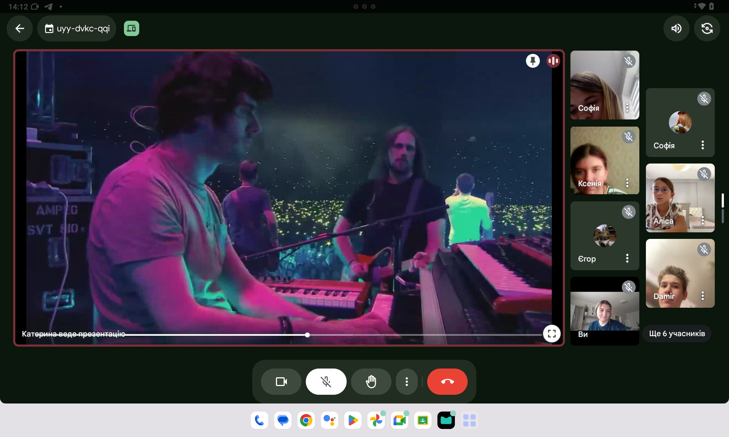The image size is (729, 437).
Task: Open audio output speaker settings
Action: click(x=676, y=28)
